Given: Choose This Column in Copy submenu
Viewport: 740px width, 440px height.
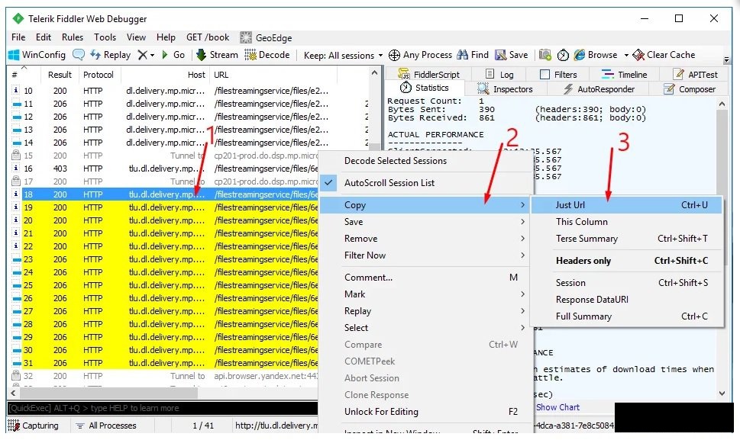Looking at the screenshot, I should tap(627, 222).
